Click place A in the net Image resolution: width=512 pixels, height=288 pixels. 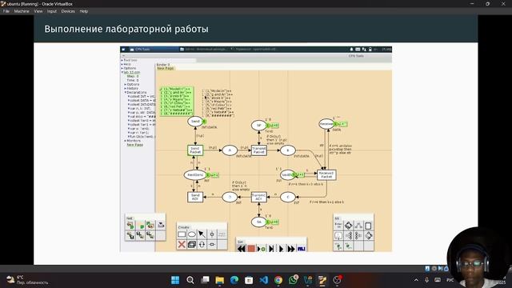(x=230, y=150)
